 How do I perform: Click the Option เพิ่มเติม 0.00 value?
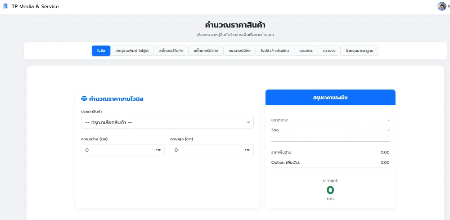point(385,162)
